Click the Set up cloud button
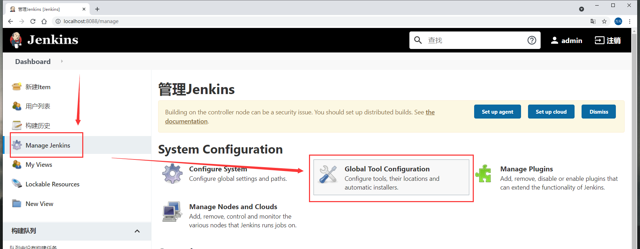Viewport: 640px width, 249px height. (551, 112)
